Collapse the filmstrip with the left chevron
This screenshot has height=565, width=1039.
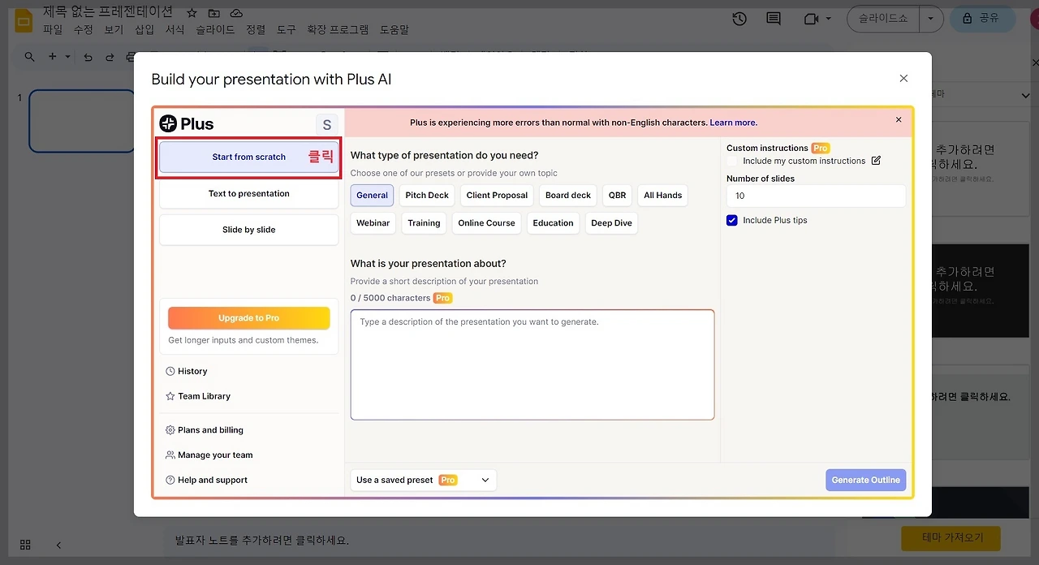pos(58,545)
